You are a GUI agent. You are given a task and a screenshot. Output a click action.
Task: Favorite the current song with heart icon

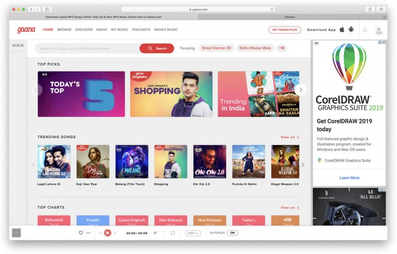click(81, 233)
